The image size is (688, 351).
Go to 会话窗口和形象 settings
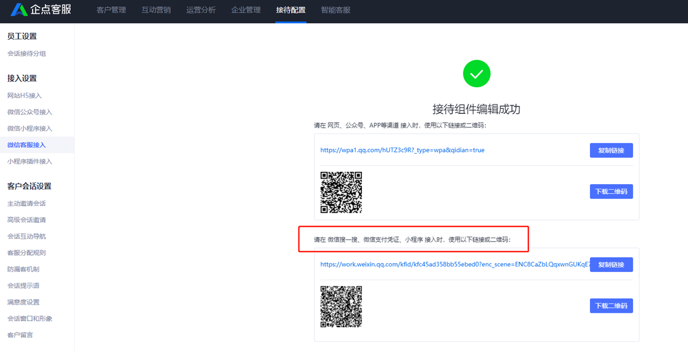tap(30, 318)
